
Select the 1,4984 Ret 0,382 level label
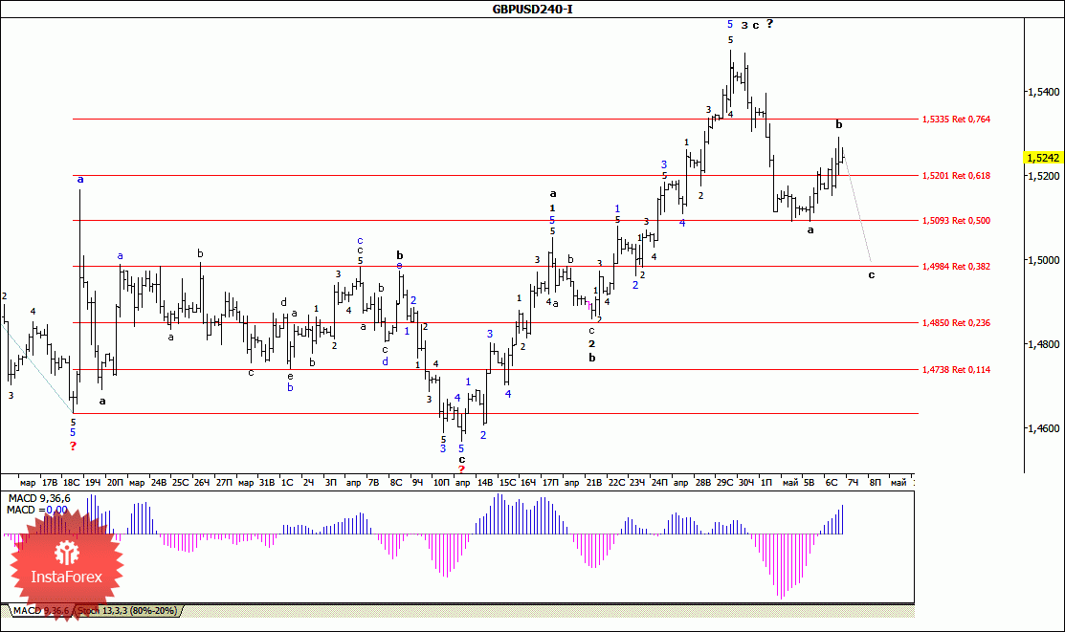(x=956, y=266)
